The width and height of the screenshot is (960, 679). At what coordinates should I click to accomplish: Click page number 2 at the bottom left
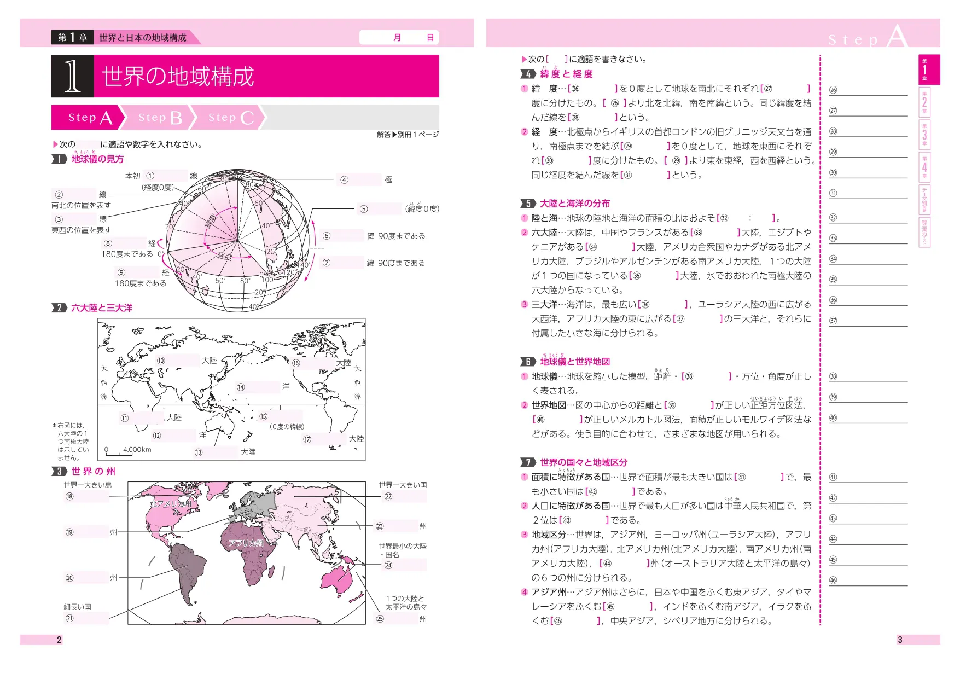[59, 640]
